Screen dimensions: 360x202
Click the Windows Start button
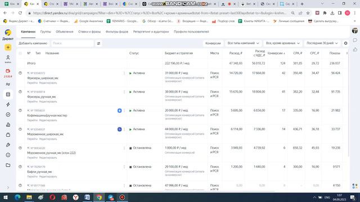point(6,197)
